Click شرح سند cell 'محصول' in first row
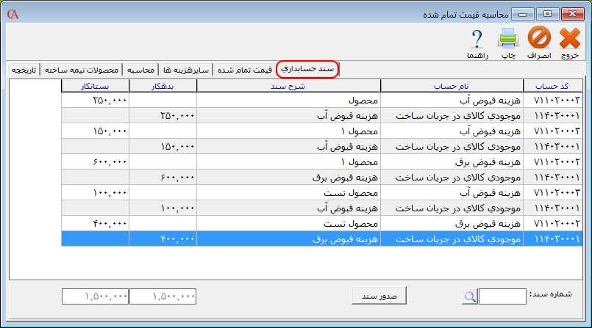Image resolution: width=592 pixels, height=328 pixels. [288, 101]
